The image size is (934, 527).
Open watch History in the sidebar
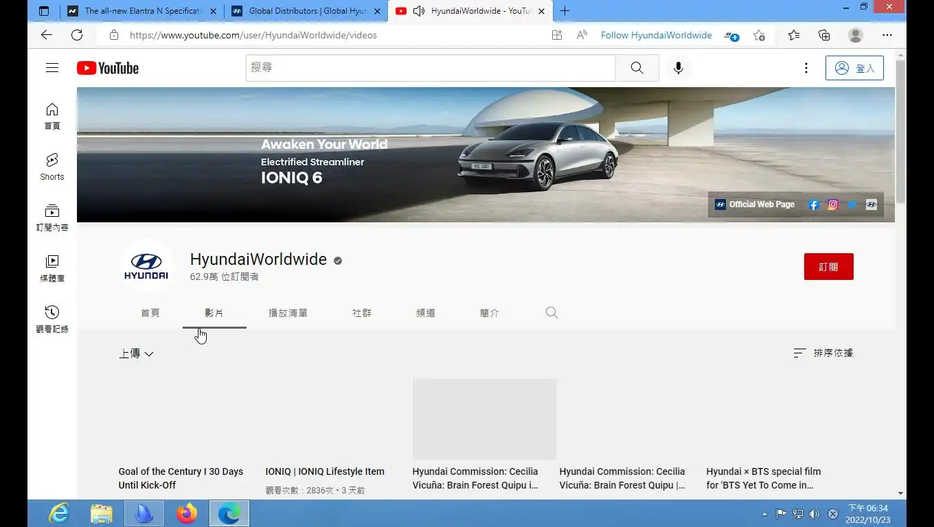pos(52,320)
